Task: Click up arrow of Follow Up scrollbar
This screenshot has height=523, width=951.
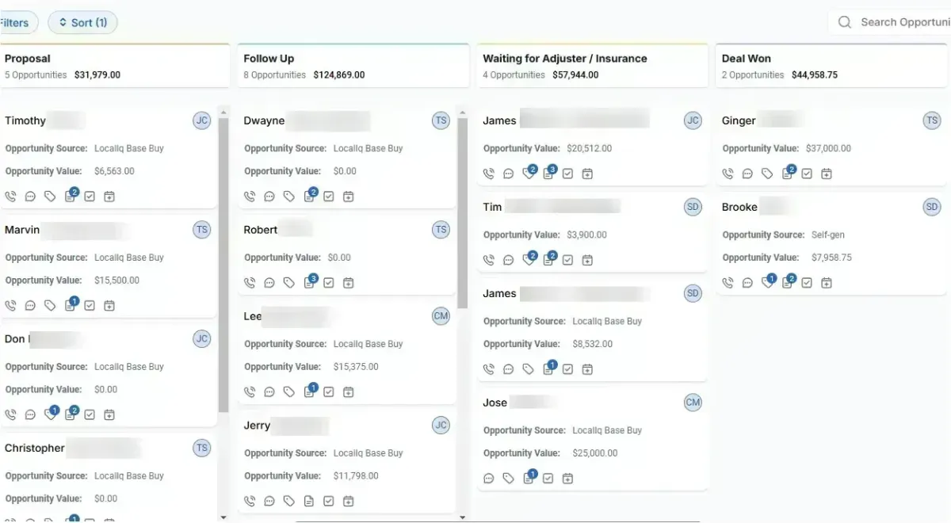Action: coord(463,112)
